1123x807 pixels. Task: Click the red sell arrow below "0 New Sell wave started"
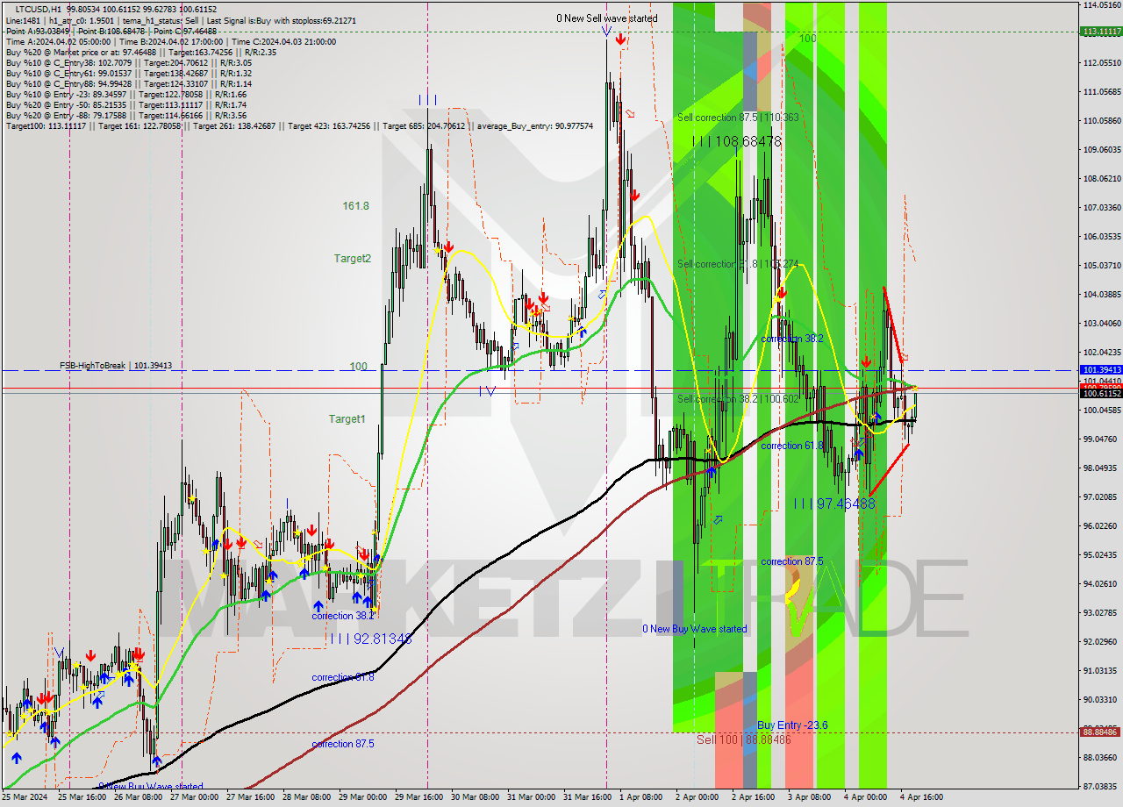coord(621,39)
